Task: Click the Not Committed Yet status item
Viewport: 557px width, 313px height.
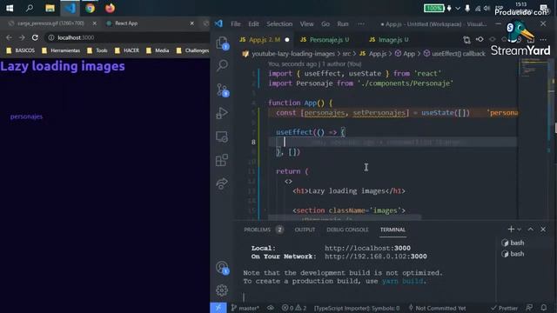Action: pos(437,308)
